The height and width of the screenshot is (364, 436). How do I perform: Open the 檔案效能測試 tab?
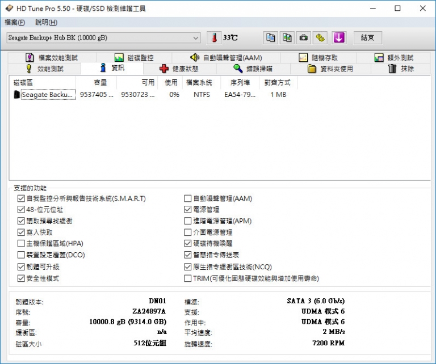[x=52, y=57]
